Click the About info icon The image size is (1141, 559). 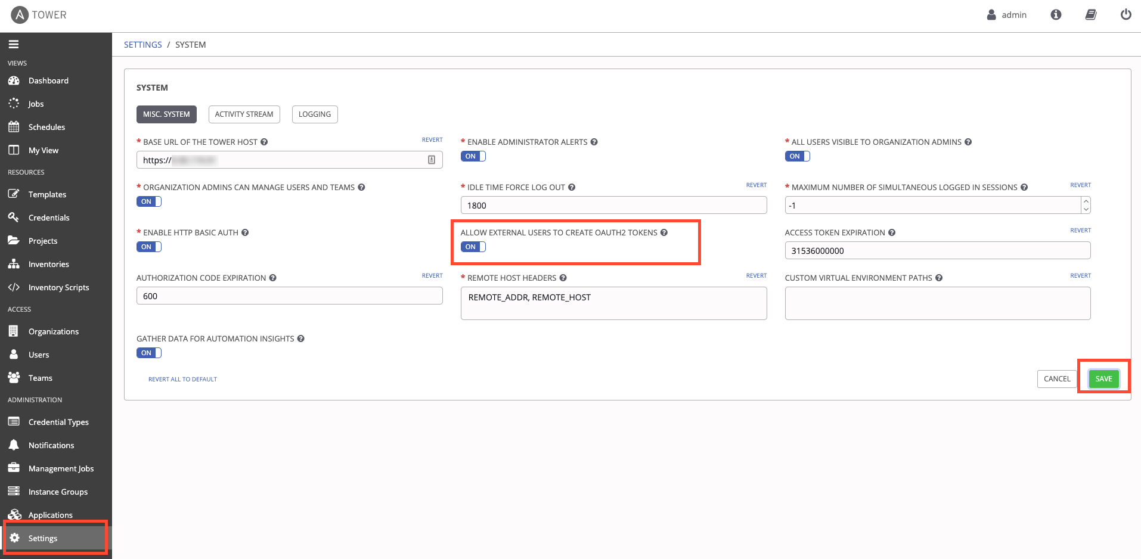pyautogui.click(x=1056, y=14)
